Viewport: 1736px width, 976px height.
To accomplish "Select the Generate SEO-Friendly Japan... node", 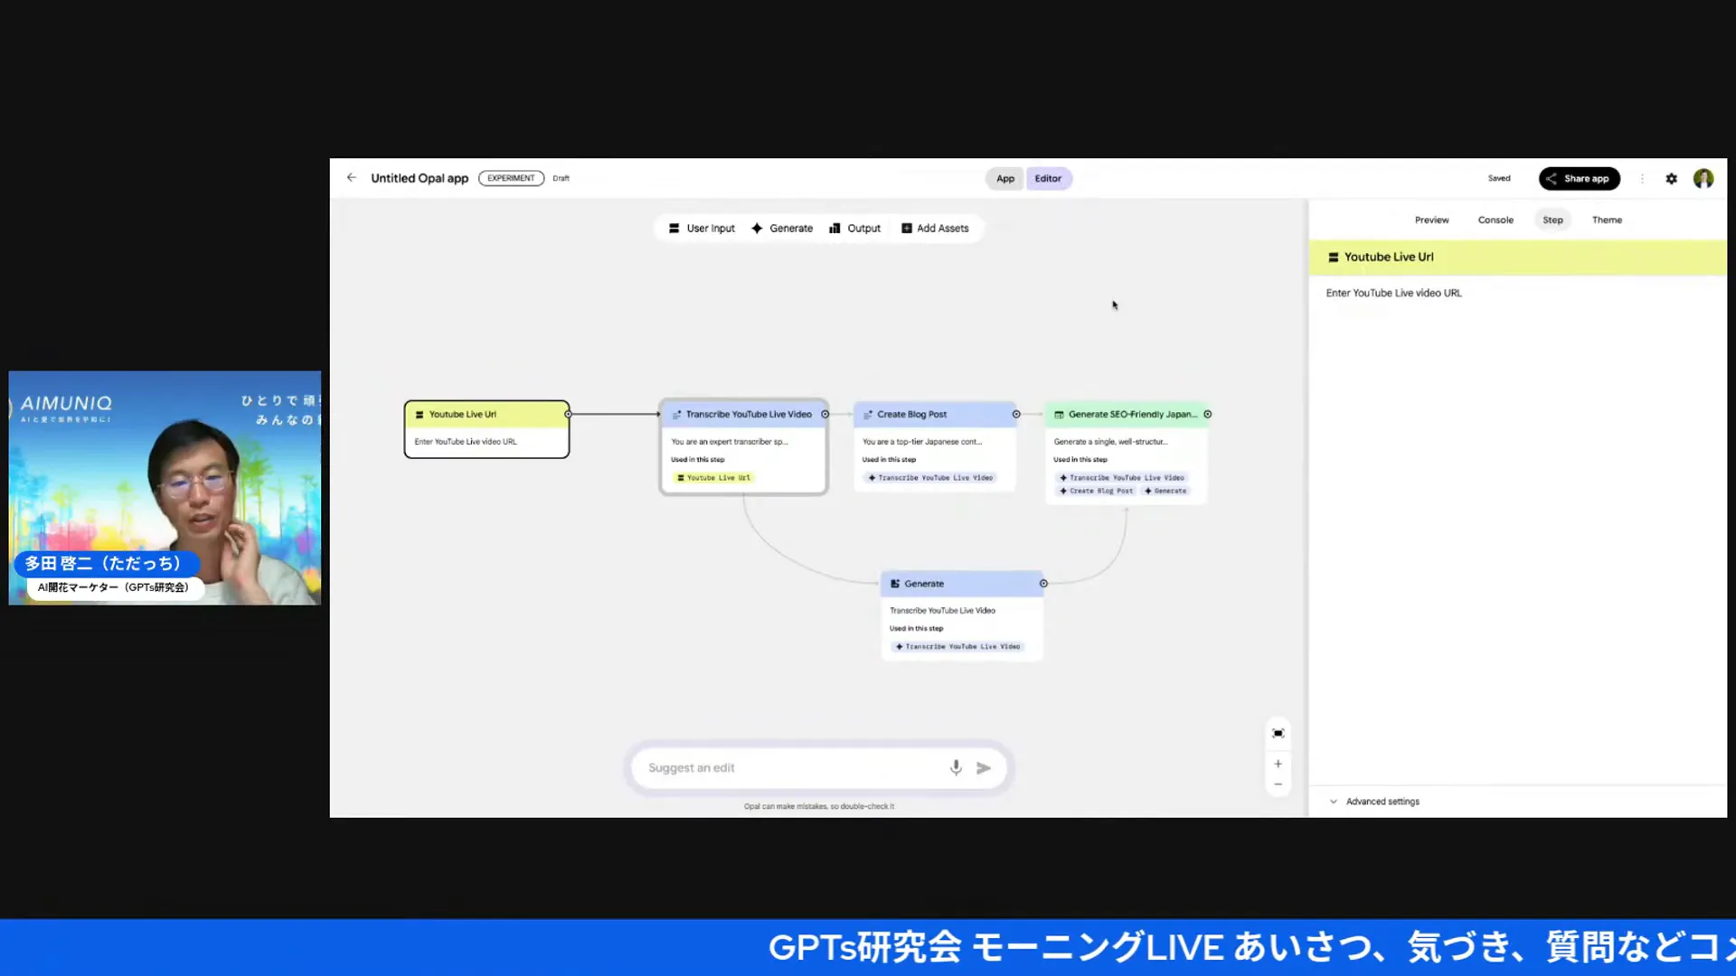I will point(1127,453).
